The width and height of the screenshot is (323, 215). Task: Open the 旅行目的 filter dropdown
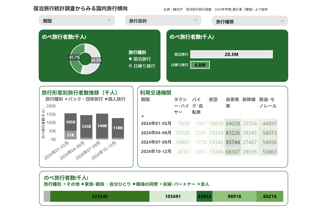[163, 20]
